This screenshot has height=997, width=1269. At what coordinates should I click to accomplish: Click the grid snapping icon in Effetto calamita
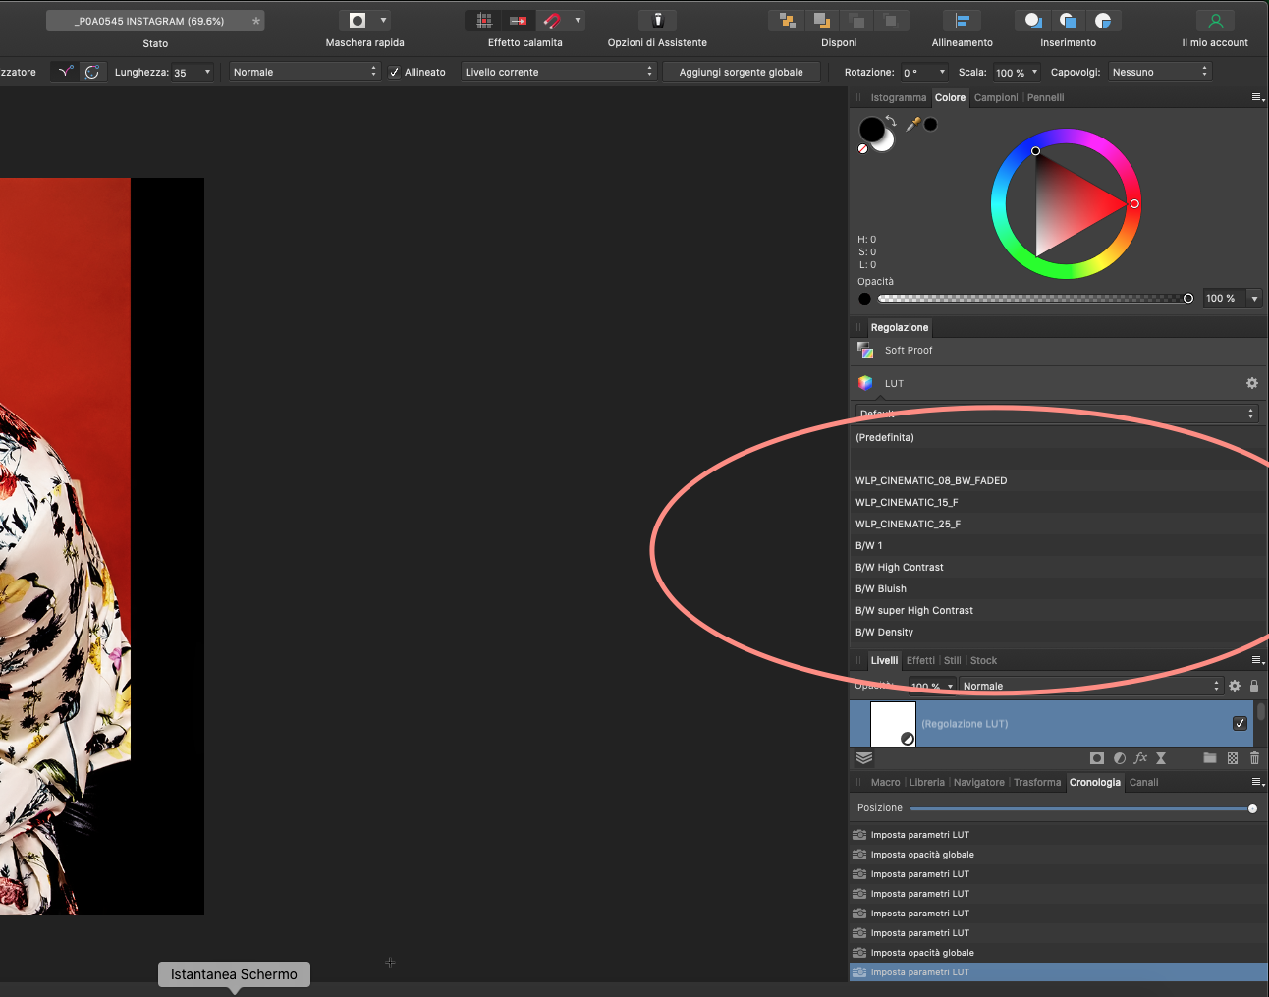click(484, 21)
